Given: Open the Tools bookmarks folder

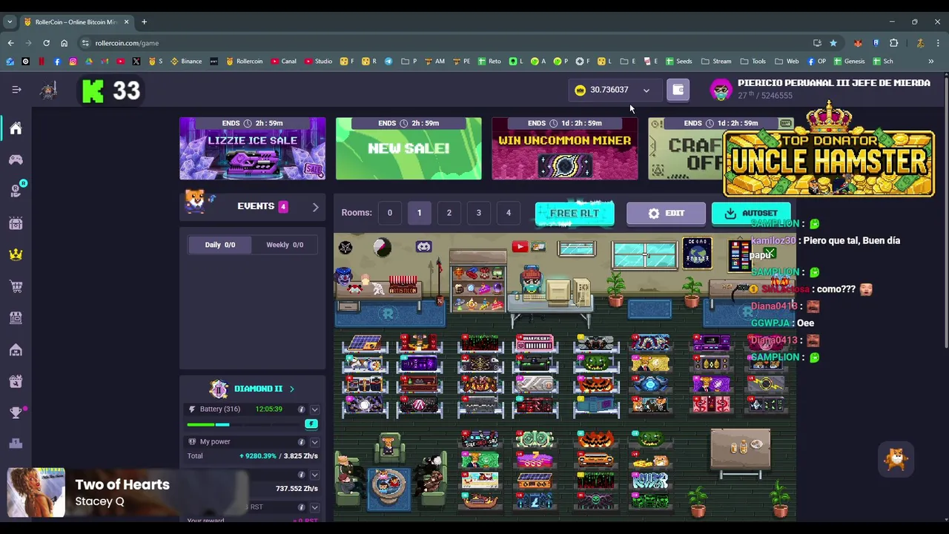Looking at the screenshot, I should coord(753,62).
